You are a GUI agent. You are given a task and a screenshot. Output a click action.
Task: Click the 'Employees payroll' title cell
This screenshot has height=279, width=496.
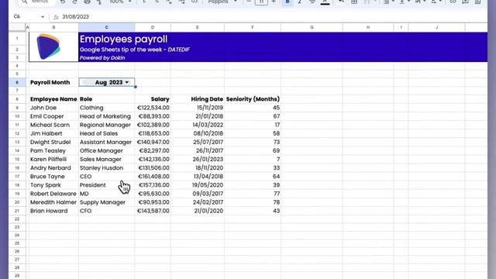point(124,40)
